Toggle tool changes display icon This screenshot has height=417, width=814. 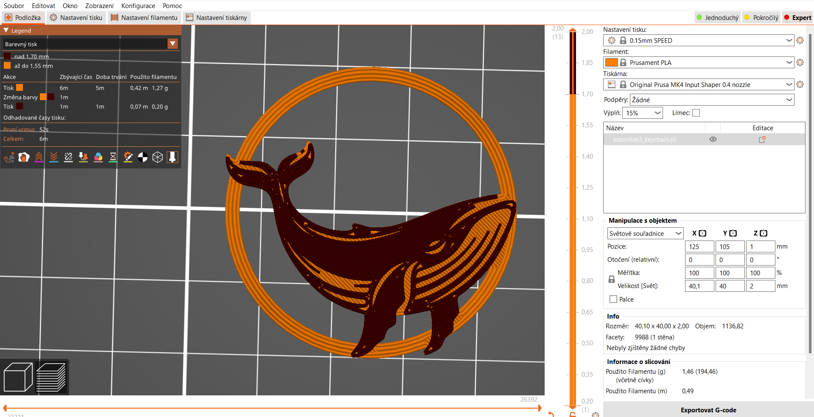(x=83, y=157)
